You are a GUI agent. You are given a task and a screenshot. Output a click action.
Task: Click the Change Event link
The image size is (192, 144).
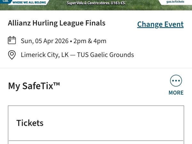click(160, 24)
